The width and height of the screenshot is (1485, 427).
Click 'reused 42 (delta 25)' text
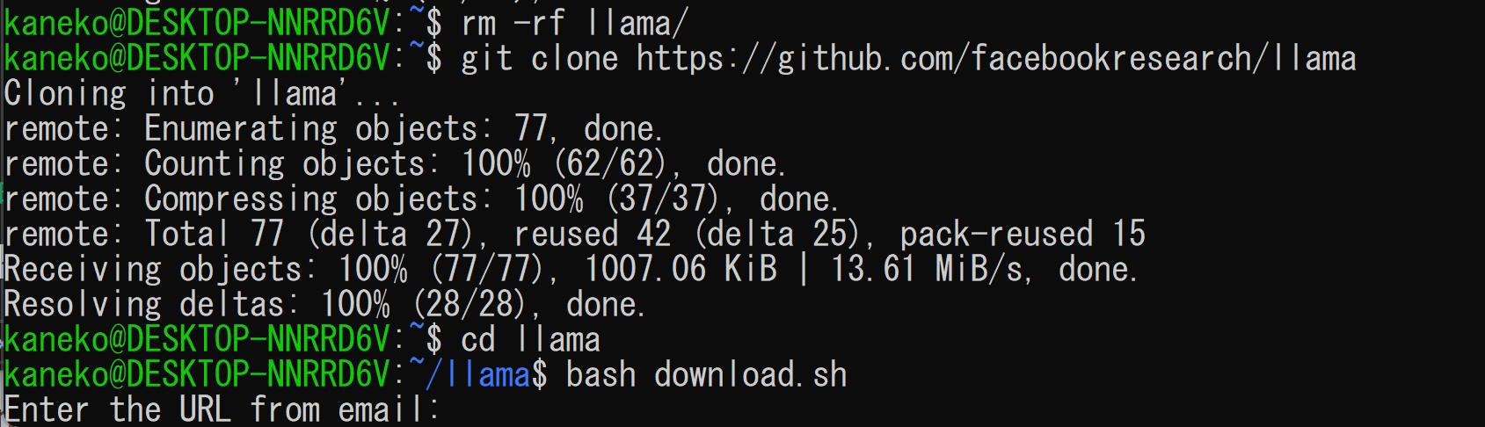pos(687,235)
